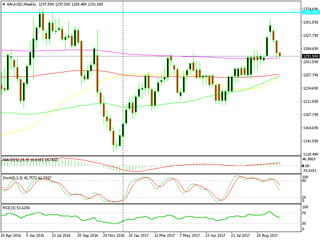Click the 20 Nov 2016 date marker
Image resolution: width=320 pixels, height=240 pixels.
pyautogui.click(x=114, y=236)
